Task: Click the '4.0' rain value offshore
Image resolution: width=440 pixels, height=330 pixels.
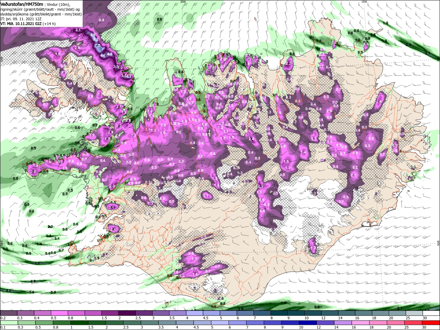Action: pos(9,291)
